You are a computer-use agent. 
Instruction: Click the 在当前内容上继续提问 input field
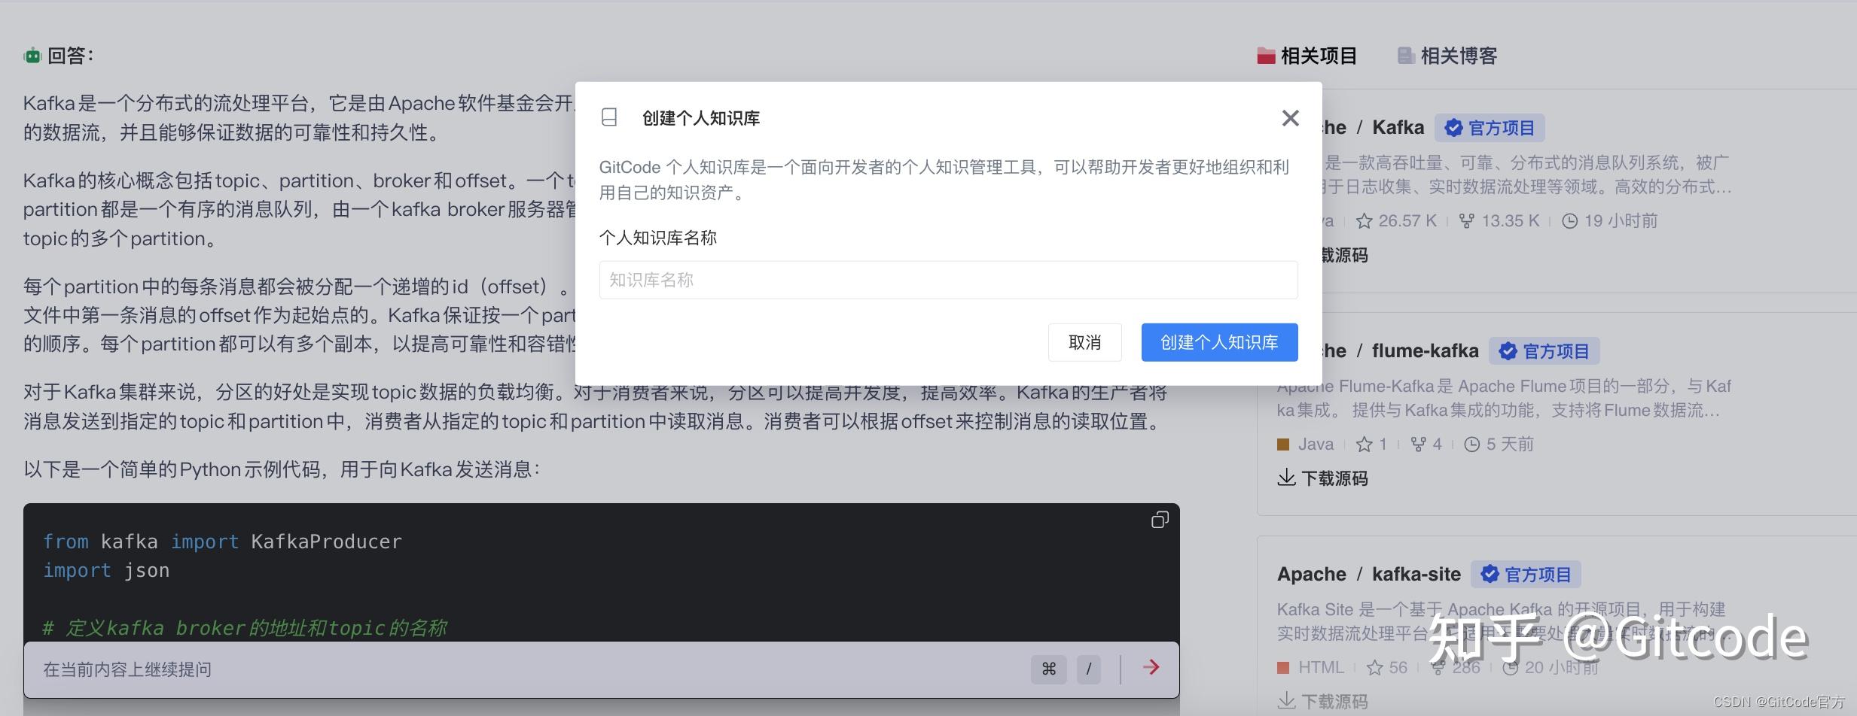301,668
